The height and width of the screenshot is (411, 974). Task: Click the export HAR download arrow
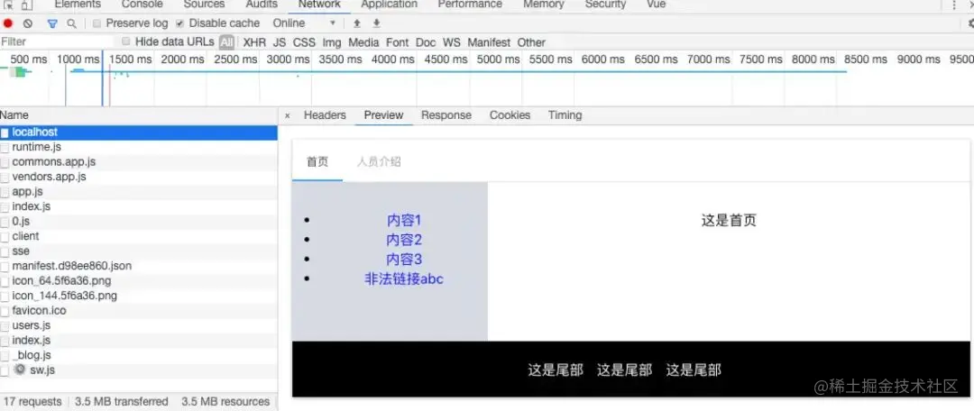(x=376, y=23)
